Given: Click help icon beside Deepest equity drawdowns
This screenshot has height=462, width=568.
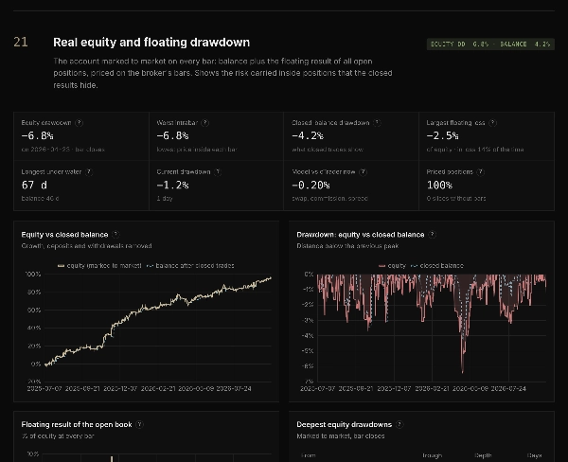Looking at the screenshot, I should click(x=399, y=425).
